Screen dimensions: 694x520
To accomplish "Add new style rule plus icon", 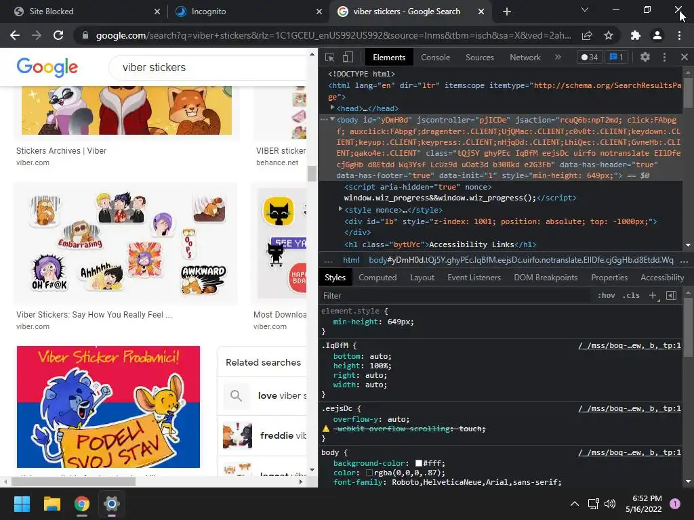I will 653,295.
